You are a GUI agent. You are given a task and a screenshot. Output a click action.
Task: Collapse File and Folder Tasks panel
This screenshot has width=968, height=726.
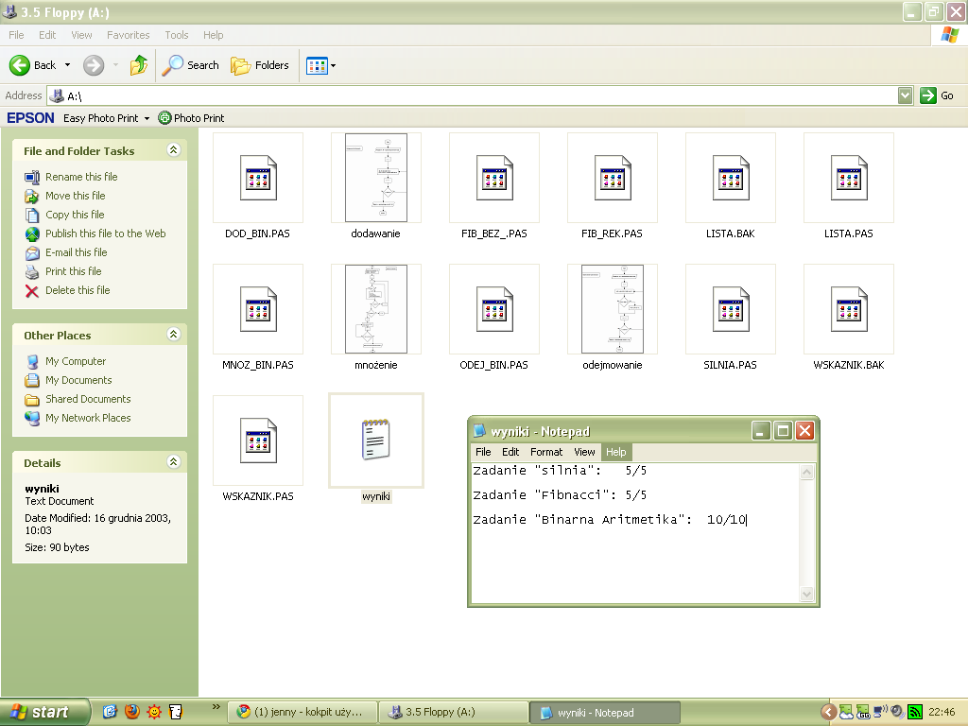pyautogui.click(x=173, y=150)
